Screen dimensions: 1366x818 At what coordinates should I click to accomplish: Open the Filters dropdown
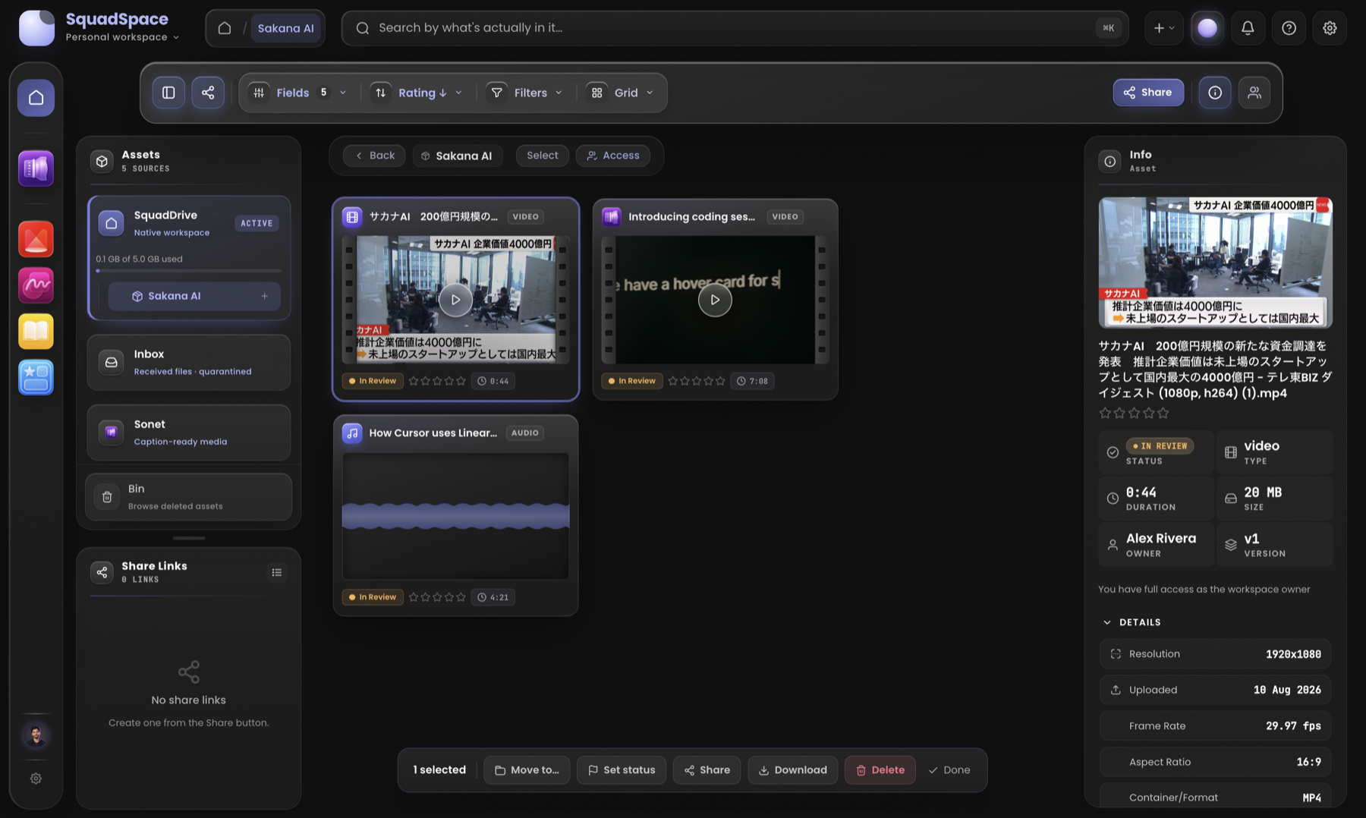tap(525, 93)
